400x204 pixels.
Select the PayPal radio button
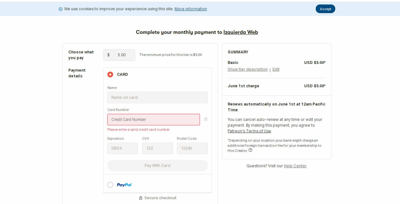110,185
